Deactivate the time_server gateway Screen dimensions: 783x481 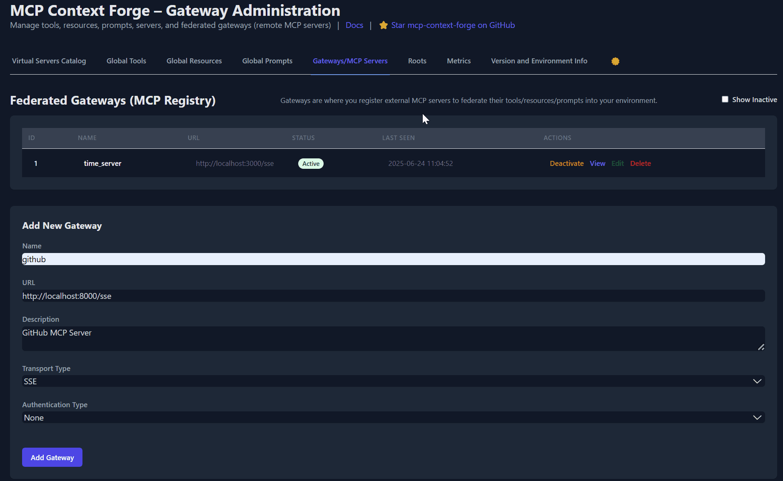[566, 163]
